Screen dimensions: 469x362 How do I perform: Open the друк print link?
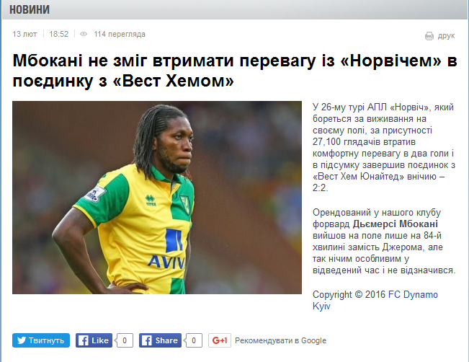pos(446,36)
